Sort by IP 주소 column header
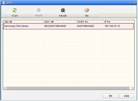This screenshot has height=101, width=138. tap(119, 22)
